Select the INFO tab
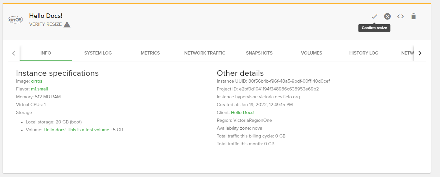 (x=46, y=53)
